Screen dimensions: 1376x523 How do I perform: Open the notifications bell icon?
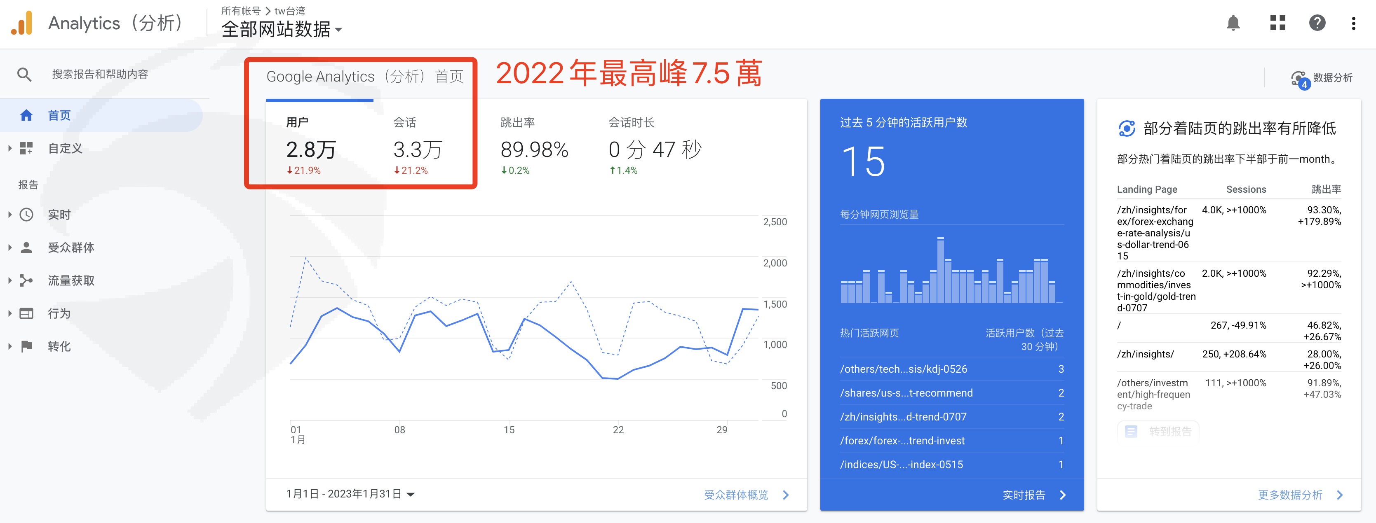pos(1233,23)
